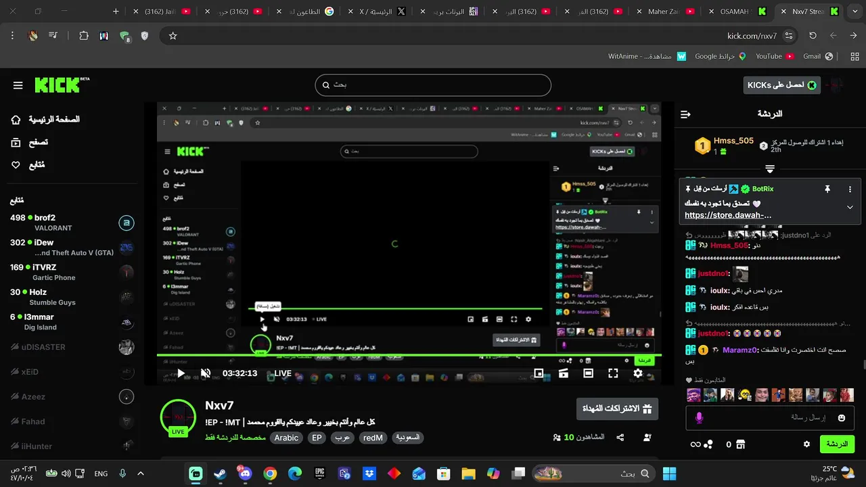Toggle the taskbar microphone icon

pos(122,473)
